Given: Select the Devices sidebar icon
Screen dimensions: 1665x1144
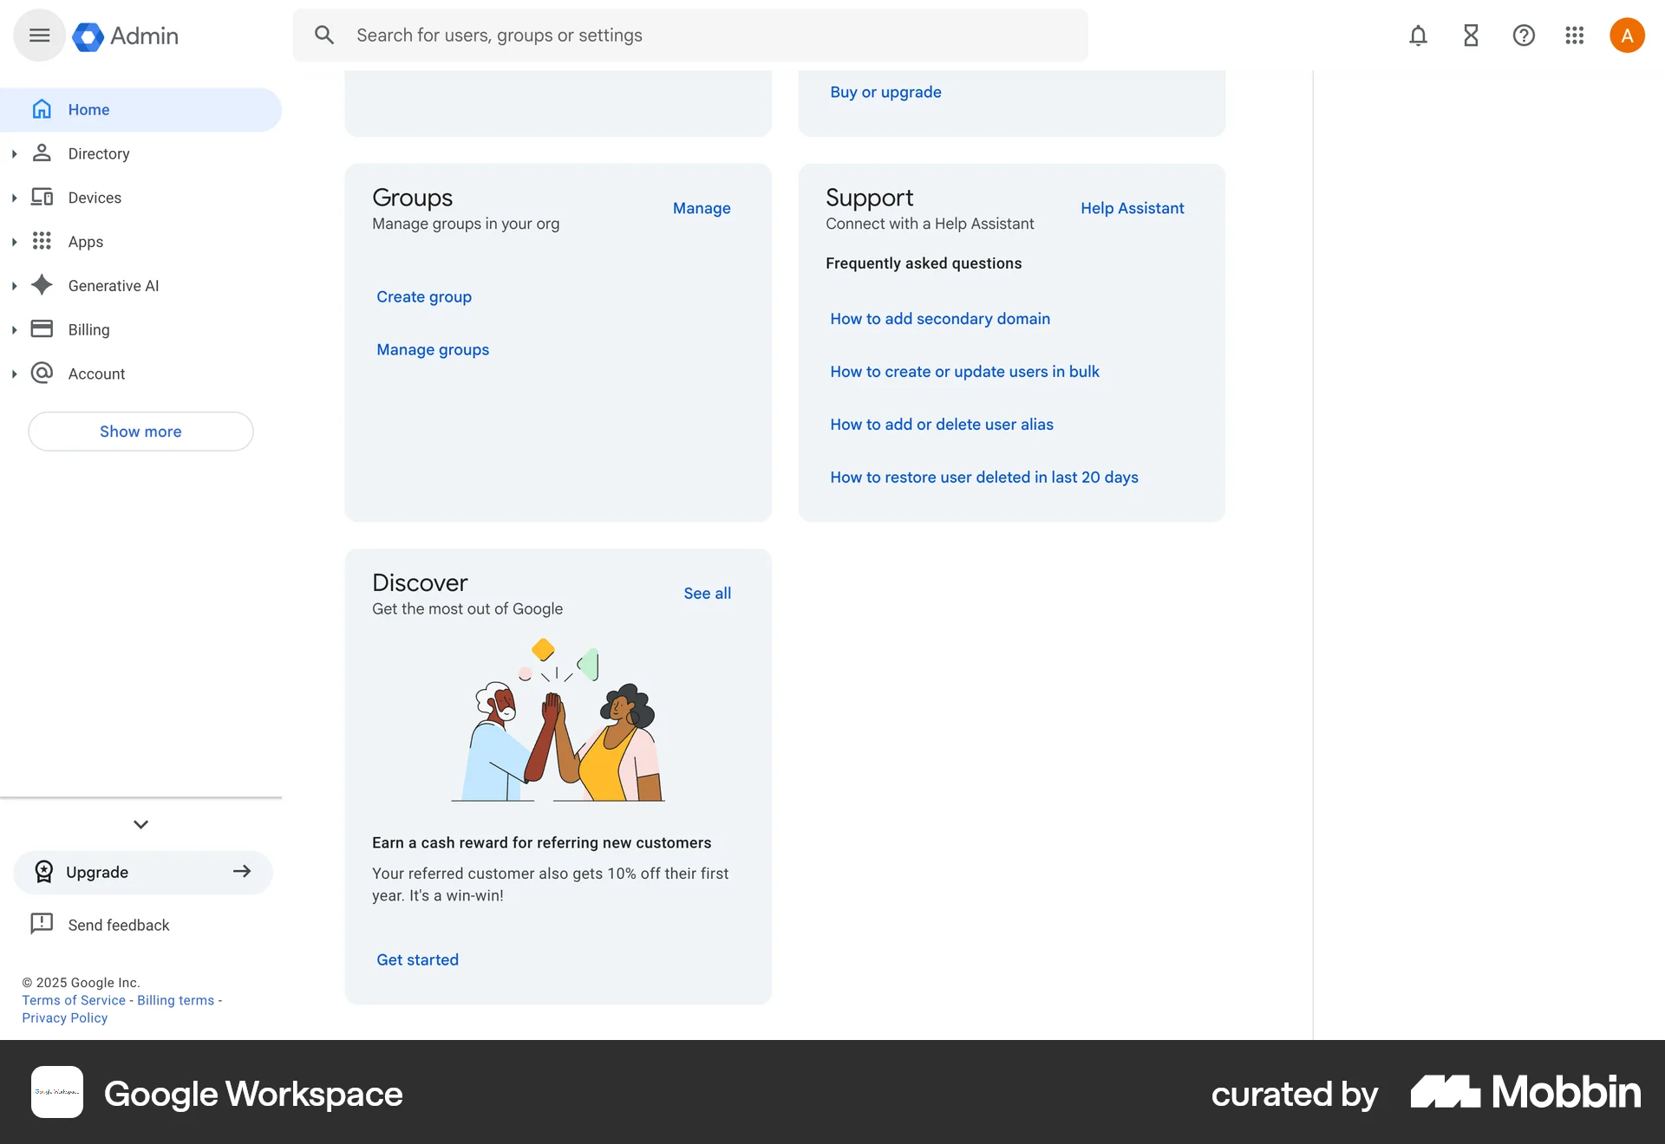Looking at the screenshot, I should 42,197.
